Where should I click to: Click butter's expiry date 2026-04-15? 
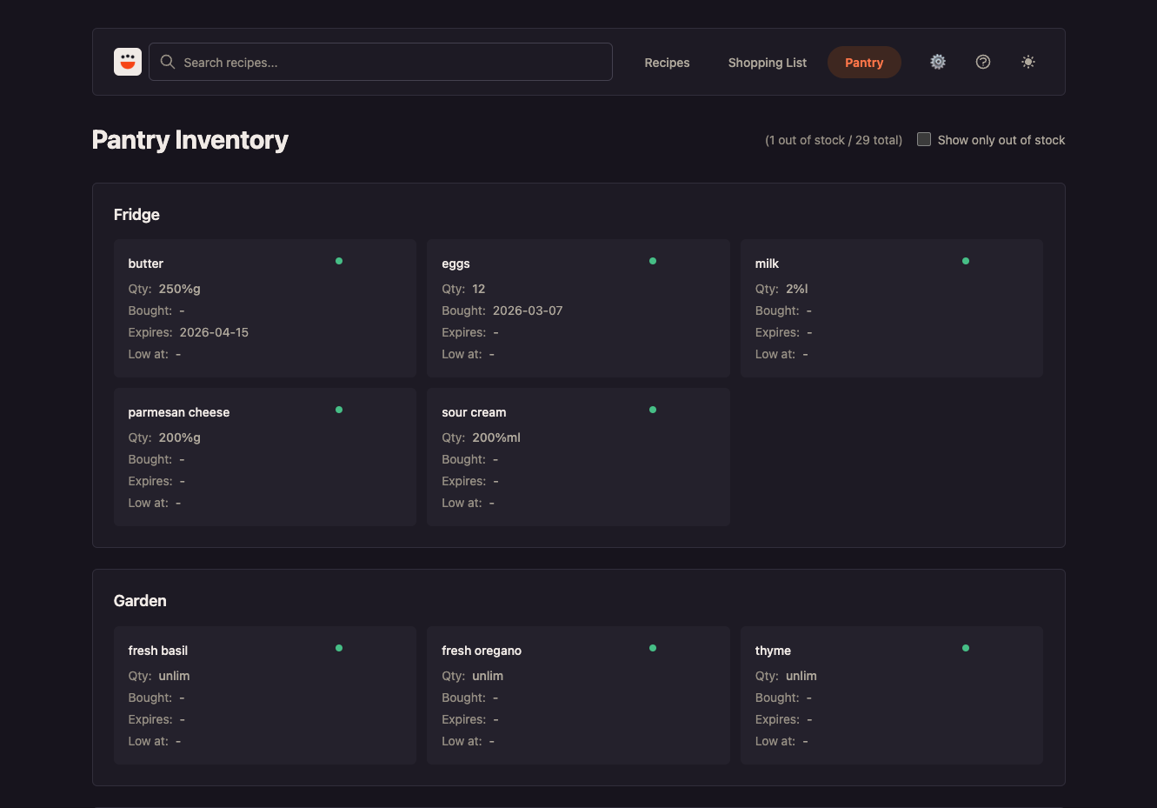[x=214, y=332]
